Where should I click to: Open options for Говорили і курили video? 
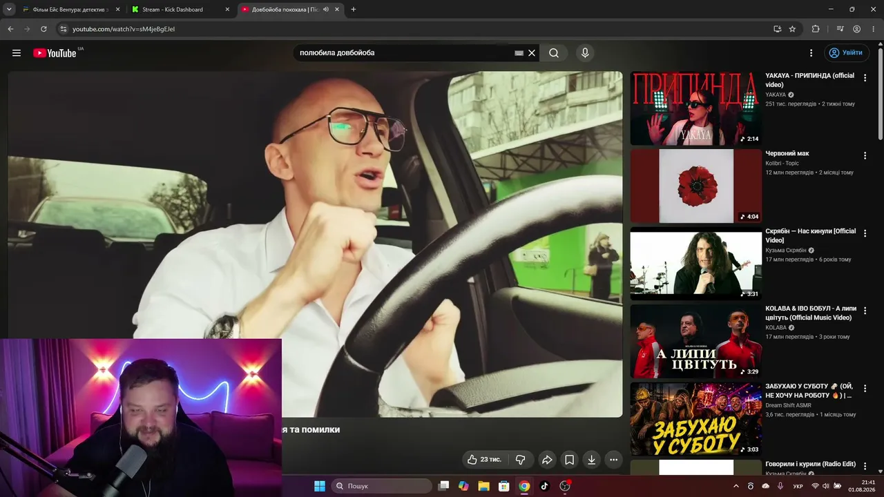coord(865,467)
